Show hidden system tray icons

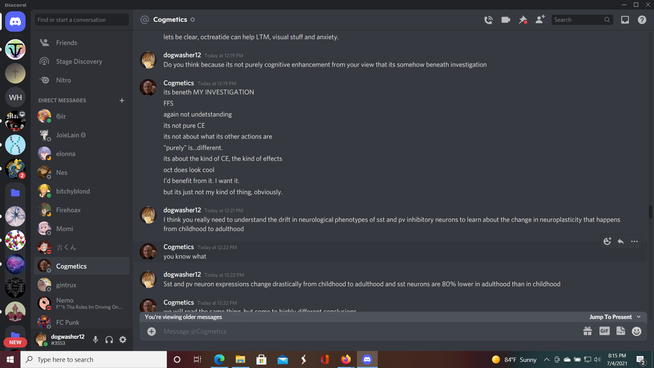pyautogui.click(x=546, y=359)
